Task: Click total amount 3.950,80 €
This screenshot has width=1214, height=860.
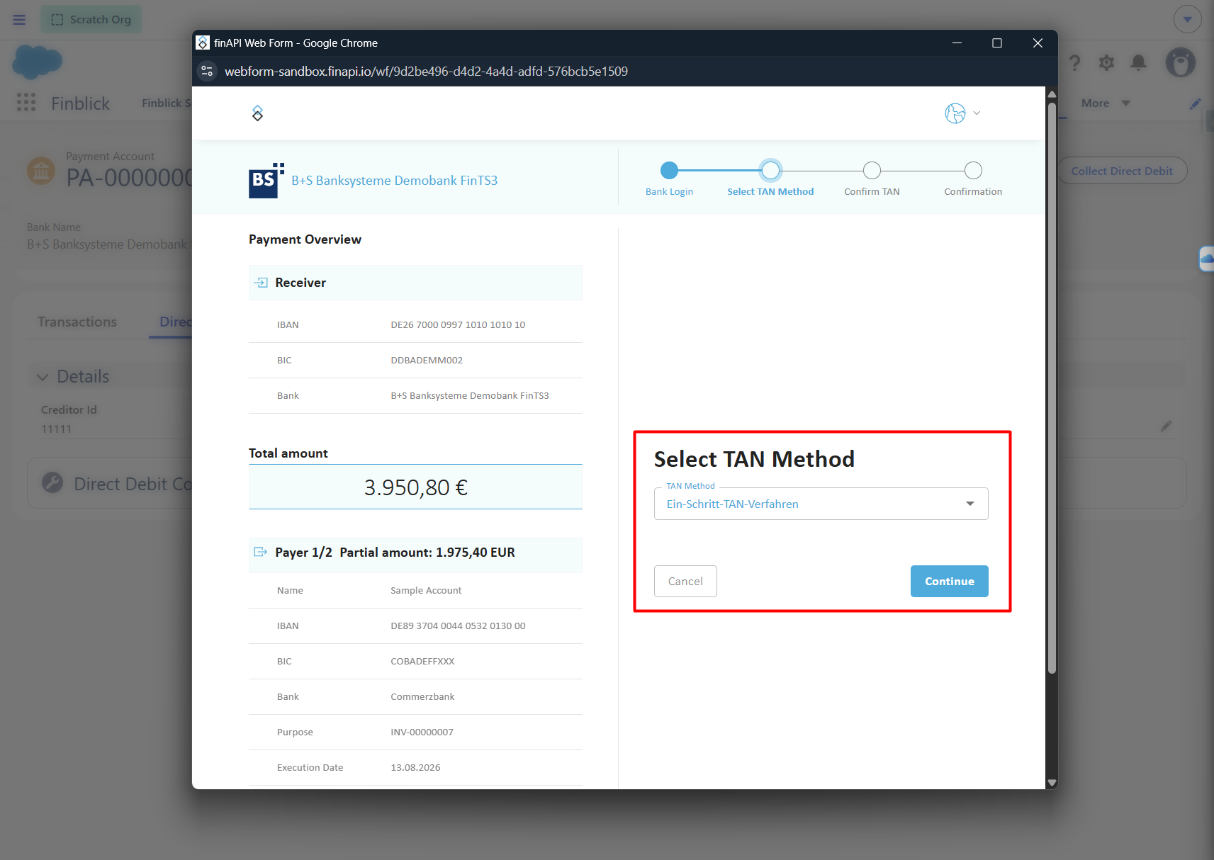Action: pos(416,487)
